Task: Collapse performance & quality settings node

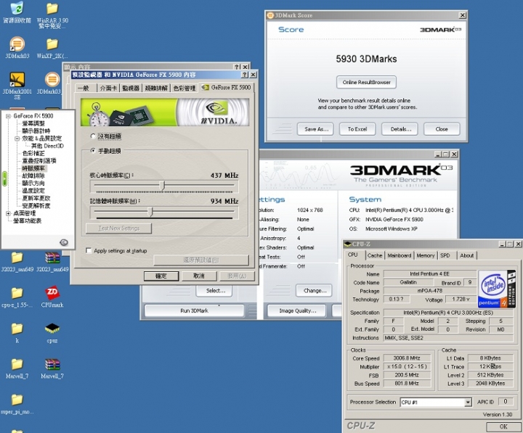Action: click(17, 139)
